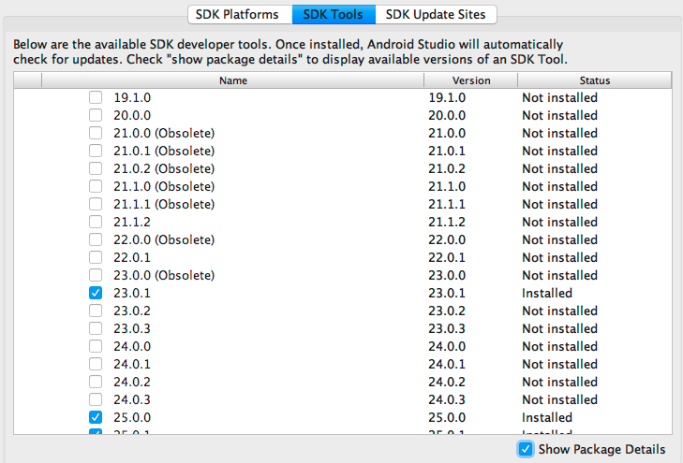Select the 20.0.0 name entry

(x=132, y=115)
